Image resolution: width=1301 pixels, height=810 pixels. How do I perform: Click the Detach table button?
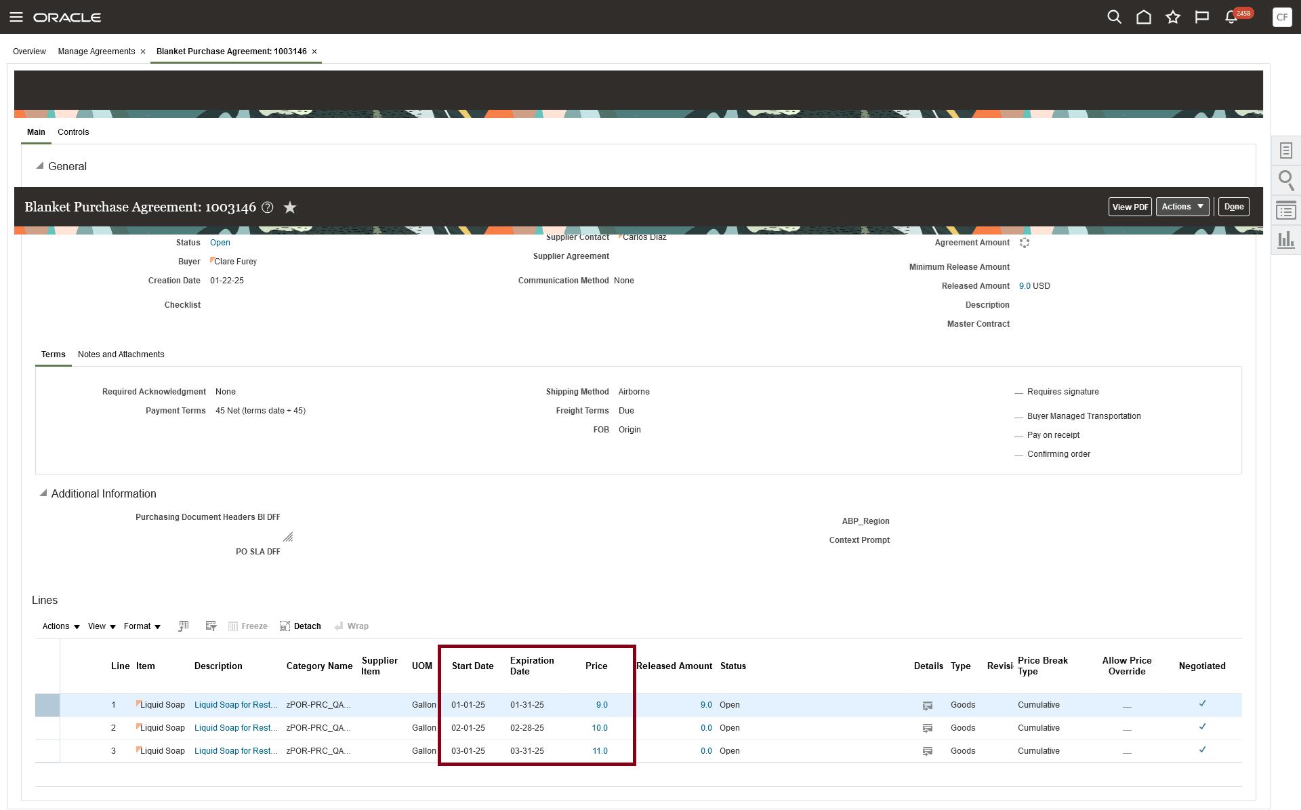[x=300, y=626]
